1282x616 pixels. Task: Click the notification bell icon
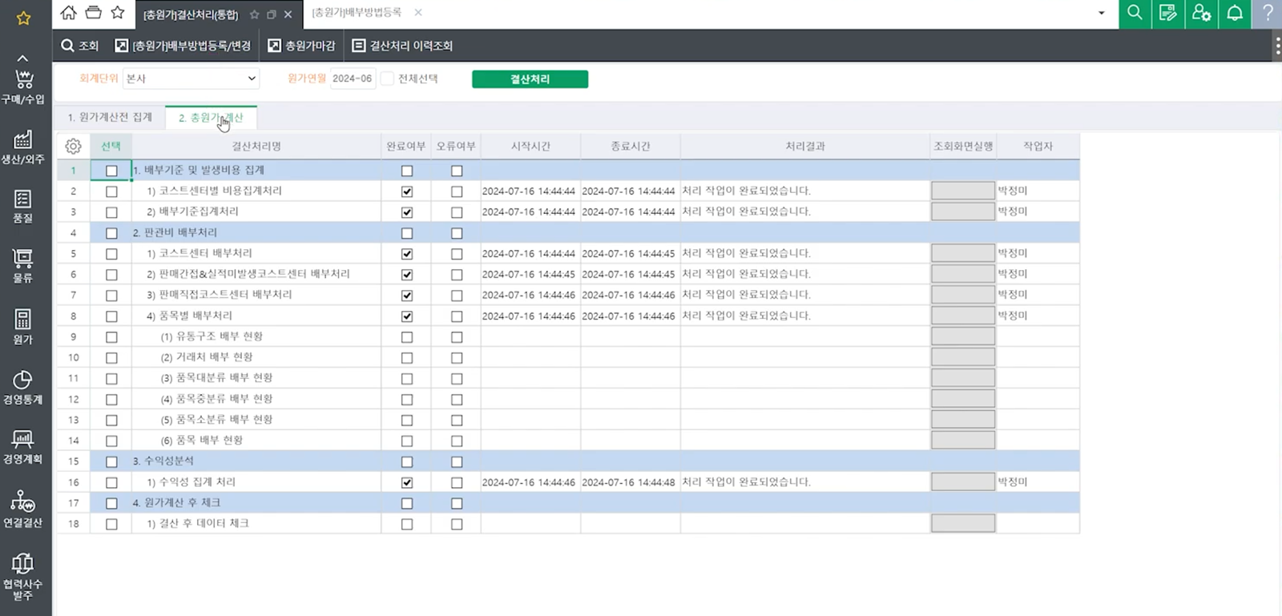tap(1235, 14)
